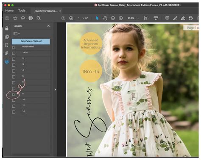Open fit page dropdown arrow
The width and height of the screenshot is (201, 160).
[149, 18]
